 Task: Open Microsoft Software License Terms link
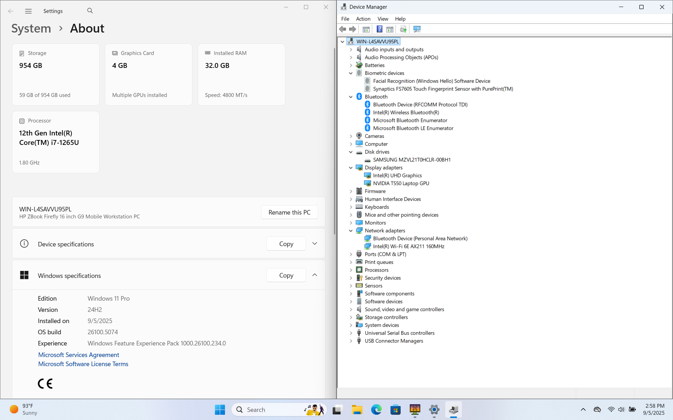83,364
